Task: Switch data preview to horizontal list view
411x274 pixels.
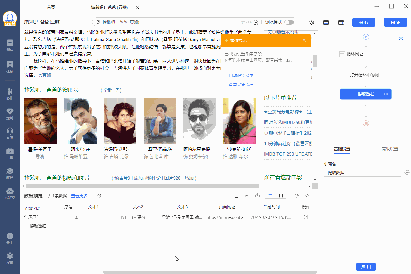Action: [x=270, y=196]
